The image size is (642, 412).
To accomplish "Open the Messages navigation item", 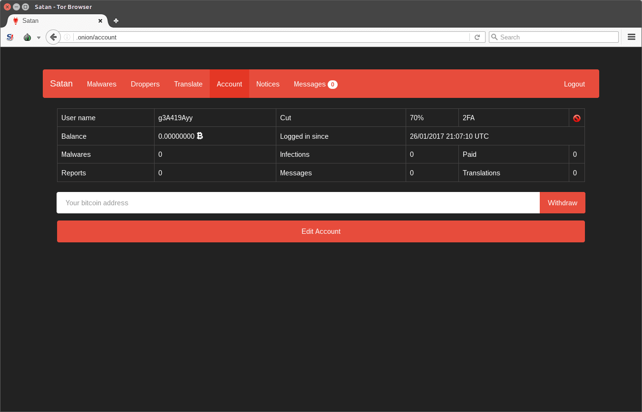I will coord(316,84).
